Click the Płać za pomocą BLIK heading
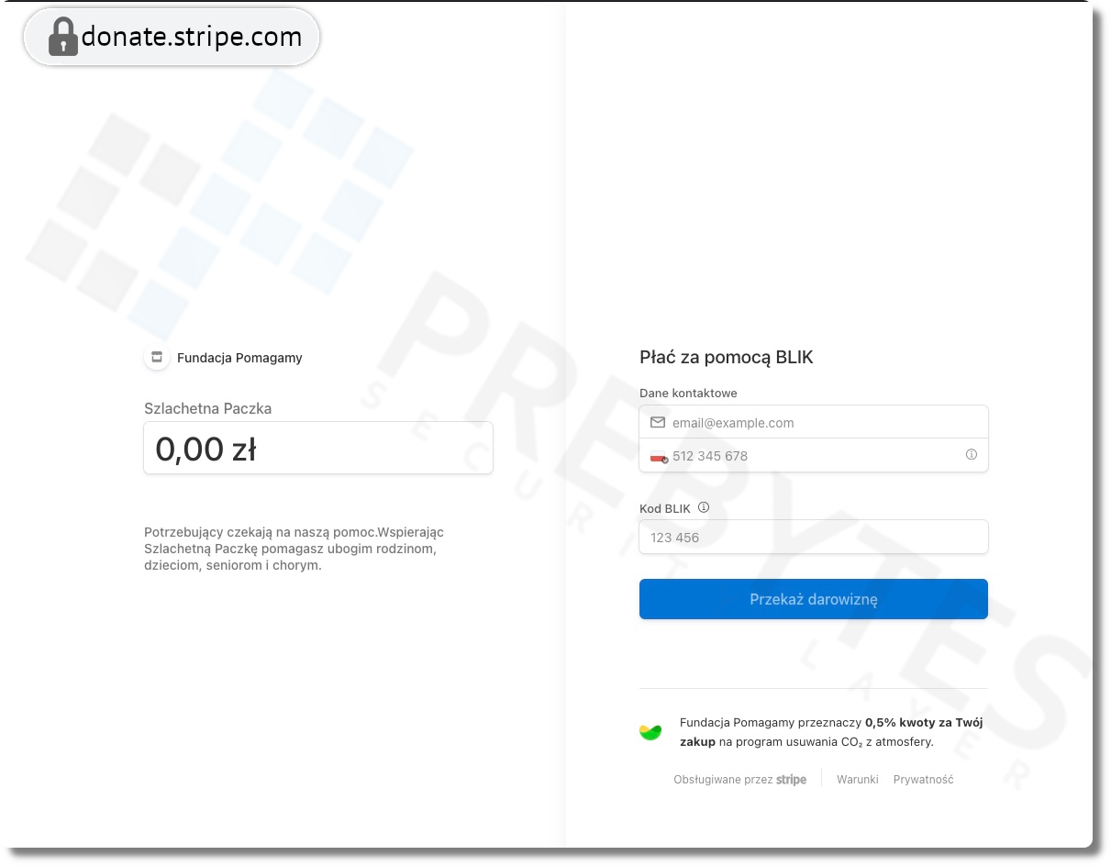 727,358
